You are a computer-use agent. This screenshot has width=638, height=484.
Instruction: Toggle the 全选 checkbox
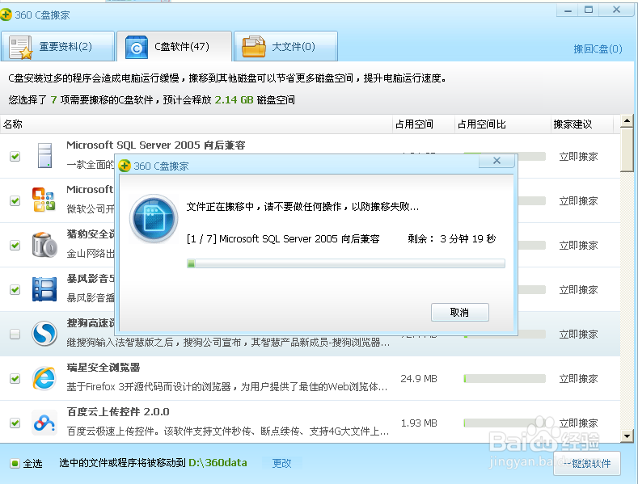[15, 463]
